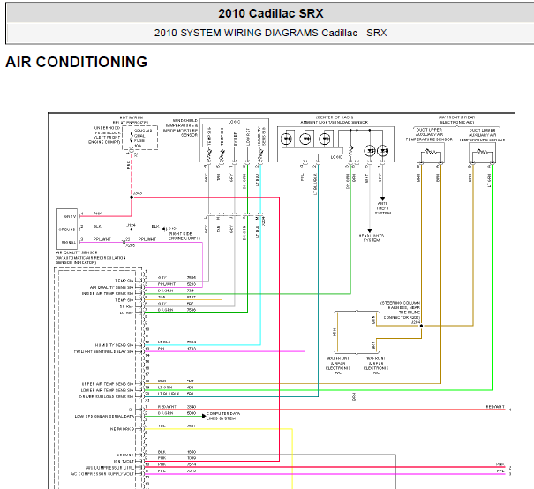Click the "HEADLIGHTS SYSTEM" reference
Viewport: 534px width, 489px height.
click(x=372, y=237)
